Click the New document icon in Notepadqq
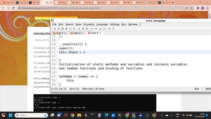The image size is (211, 119). click(x=55, y=29)
